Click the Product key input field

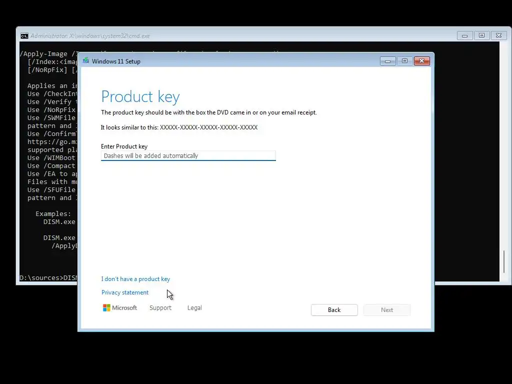[x=188, y=156]
